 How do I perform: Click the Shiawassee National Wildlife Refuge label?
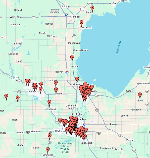65,148
